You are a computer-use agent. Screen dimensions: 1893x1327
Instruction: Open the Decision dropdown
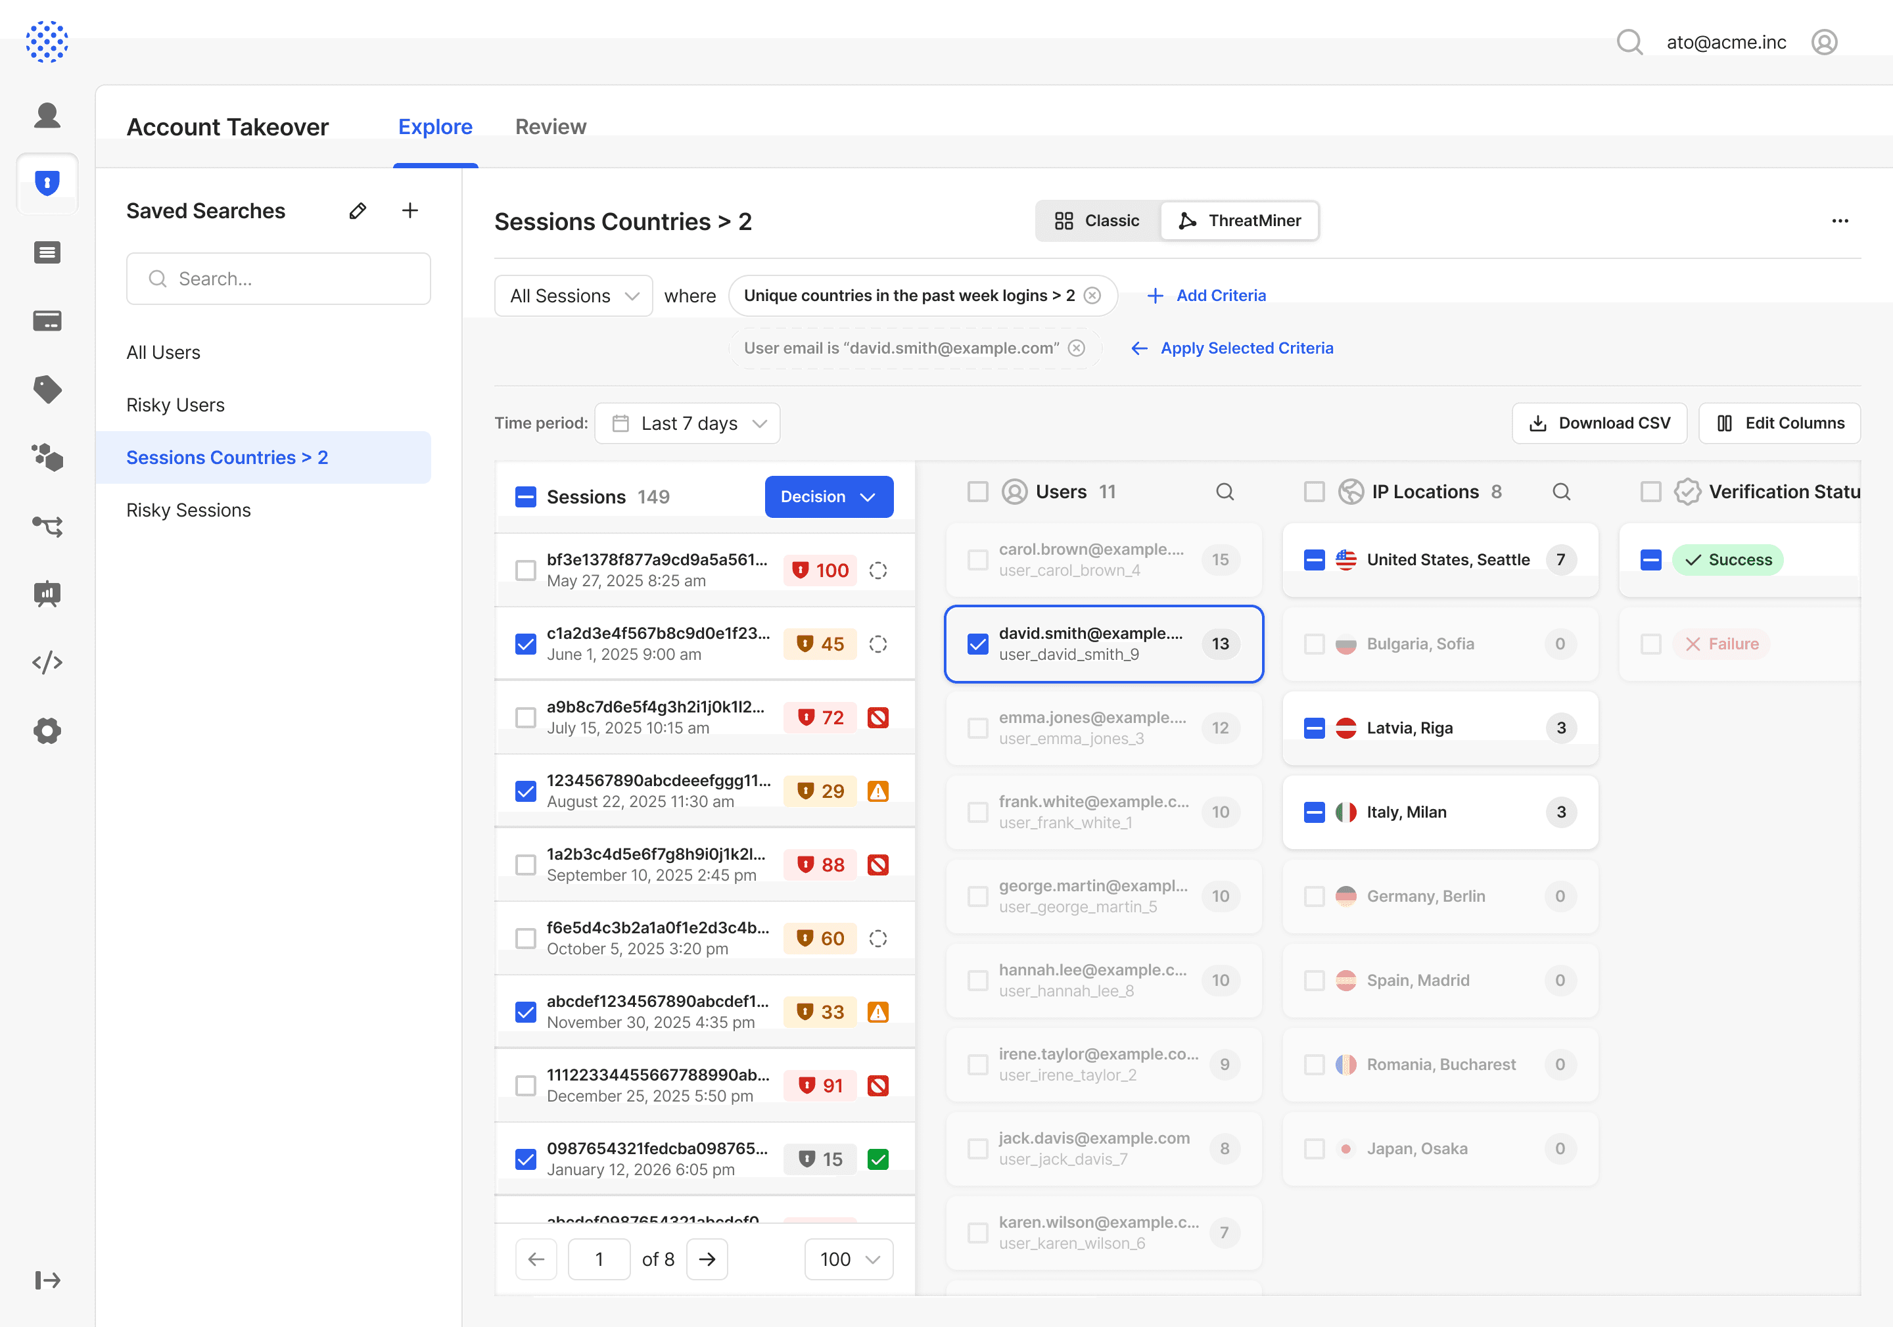pyautogui.click(x=828, y=497)
